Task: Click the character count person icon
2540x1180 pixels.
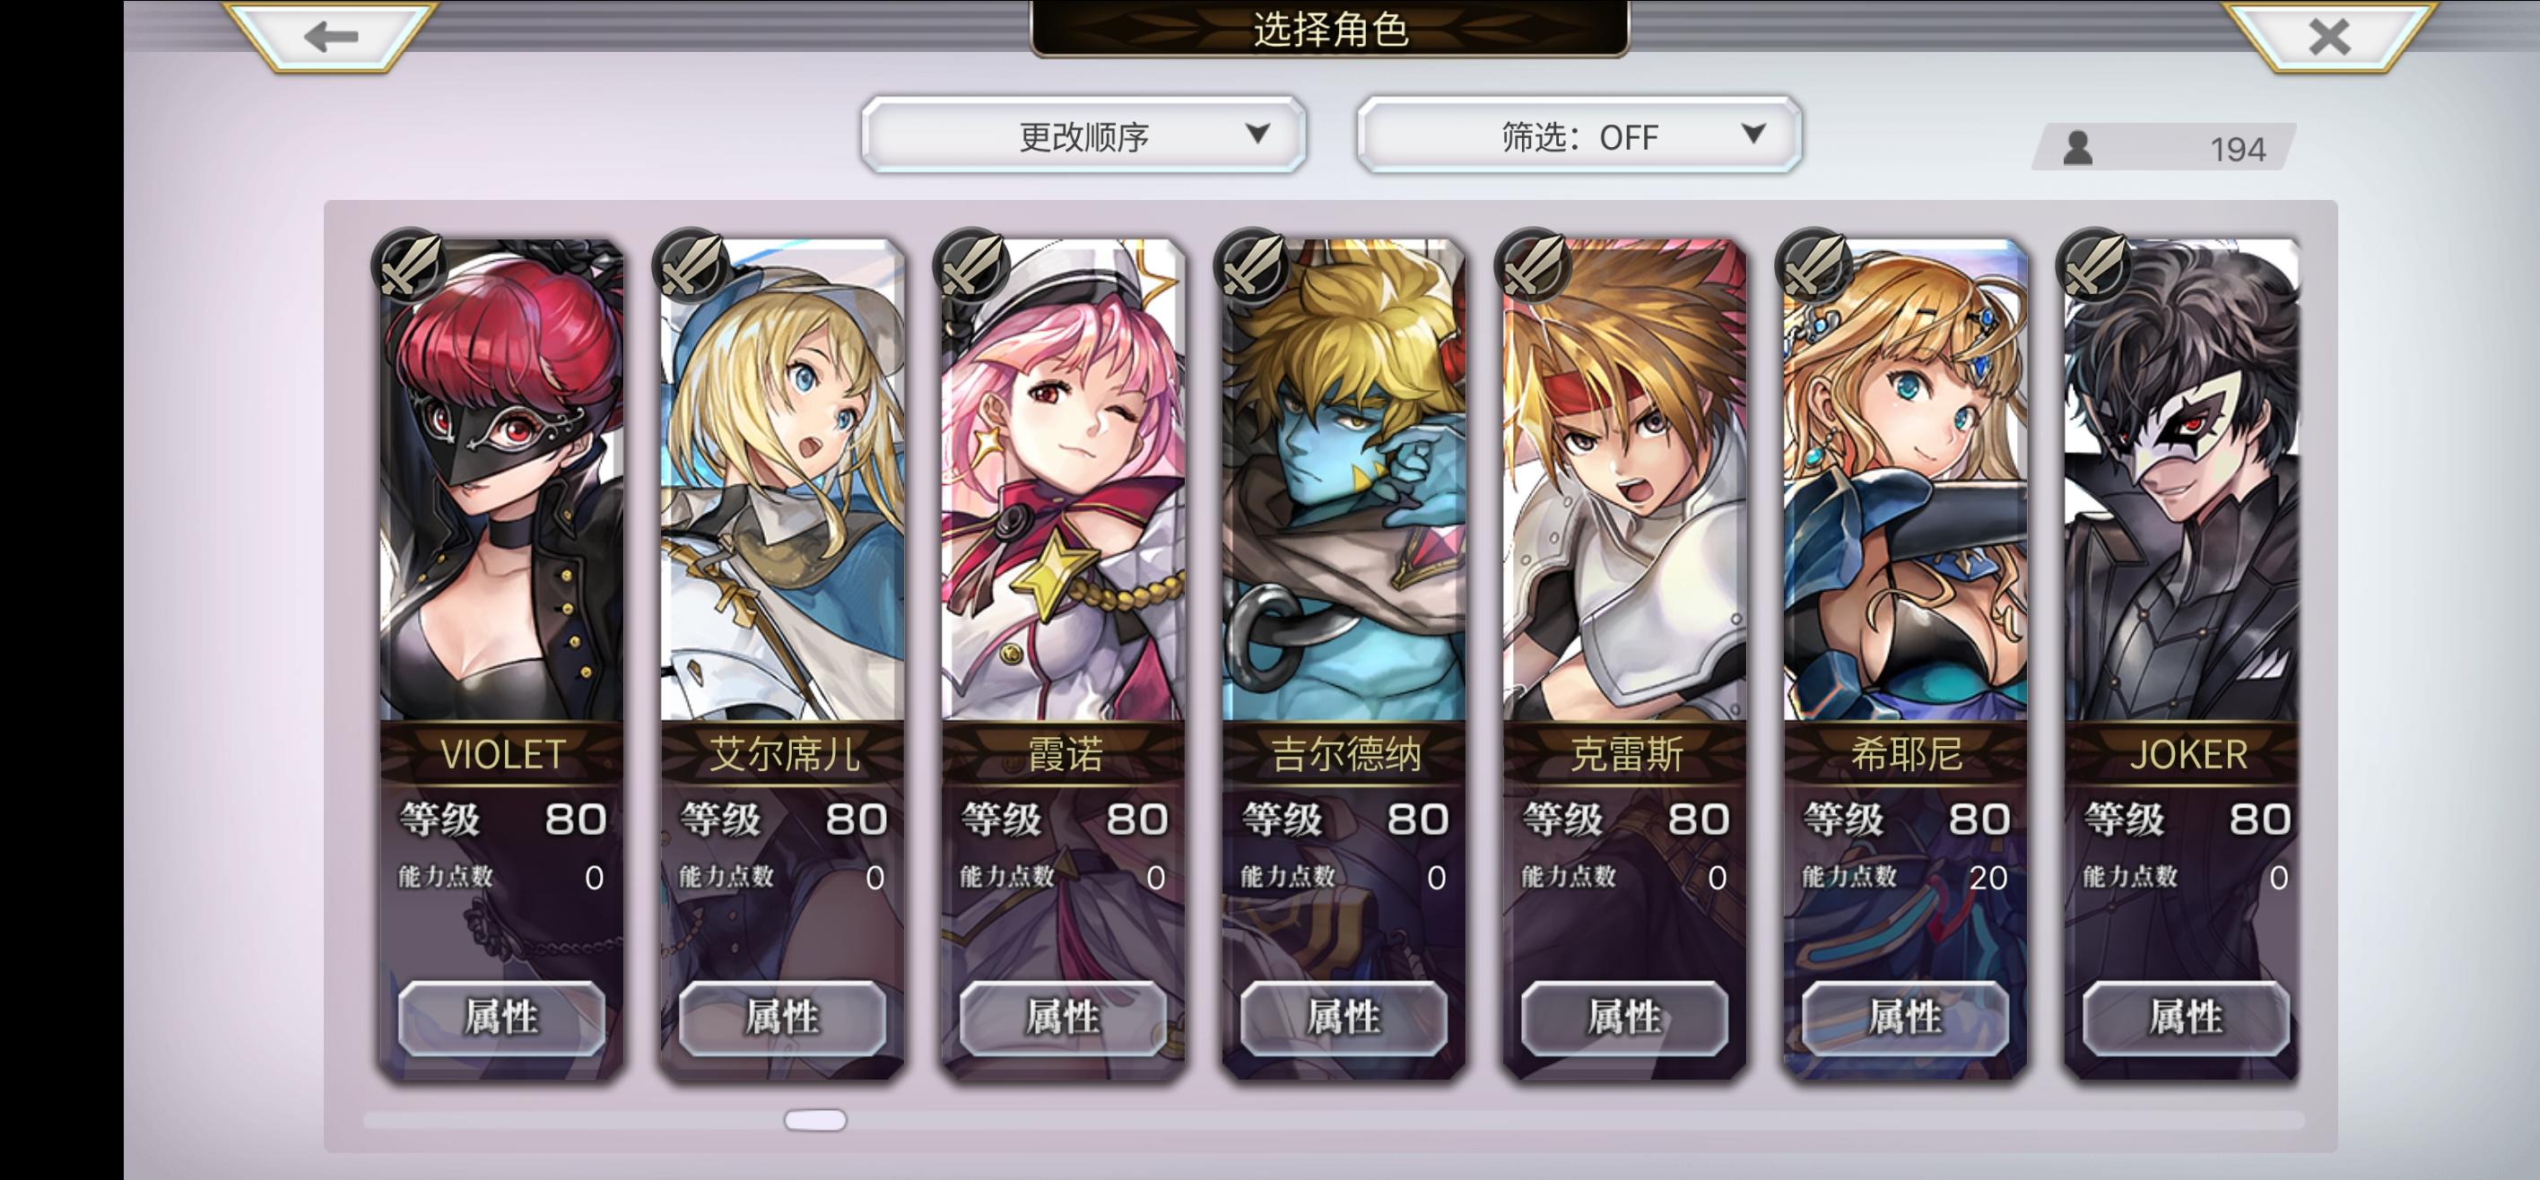Action: point(2077,148)
